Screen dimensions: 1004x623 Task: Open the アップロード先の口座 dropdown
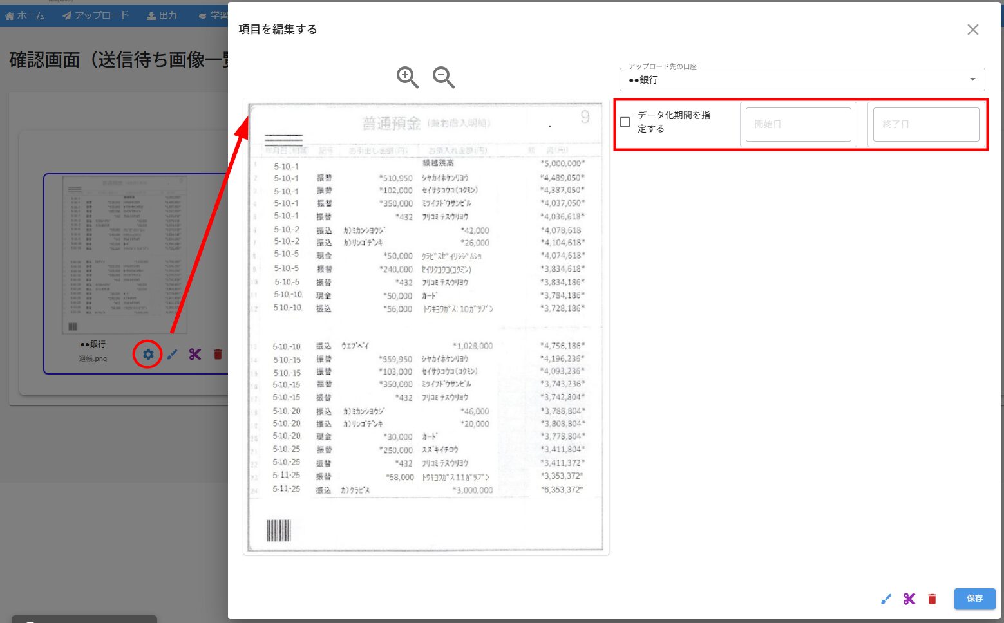pyautogui.click(x=802, y=80)
